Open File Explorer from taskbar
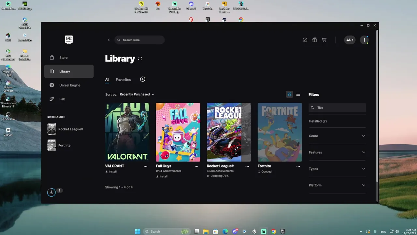Viewport: 417px width, 235px height. coord(206,231)
